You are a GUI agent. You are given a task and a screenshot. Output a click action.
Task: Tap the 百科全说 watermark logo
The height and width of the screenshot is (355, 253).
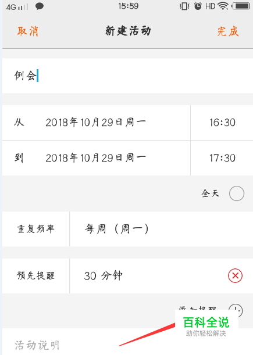tap(206, 325)
